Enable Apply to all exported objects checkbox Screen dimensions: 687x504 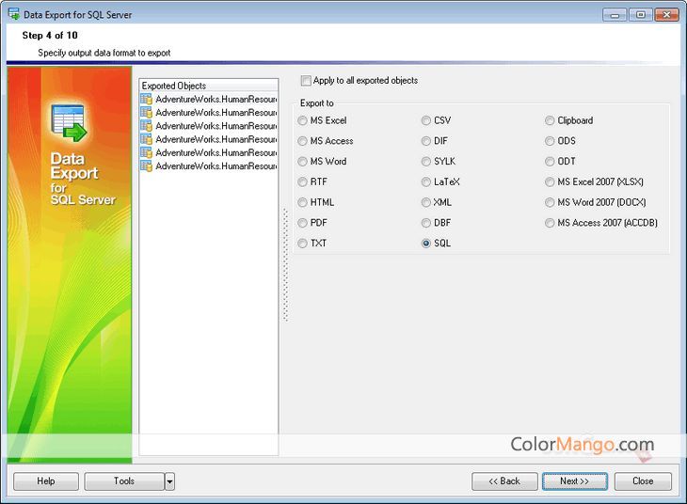point(306,81)
